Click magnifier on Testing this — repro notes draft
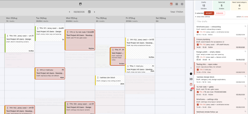The width and height of the screenshot is (248, 114). (246, 64)
